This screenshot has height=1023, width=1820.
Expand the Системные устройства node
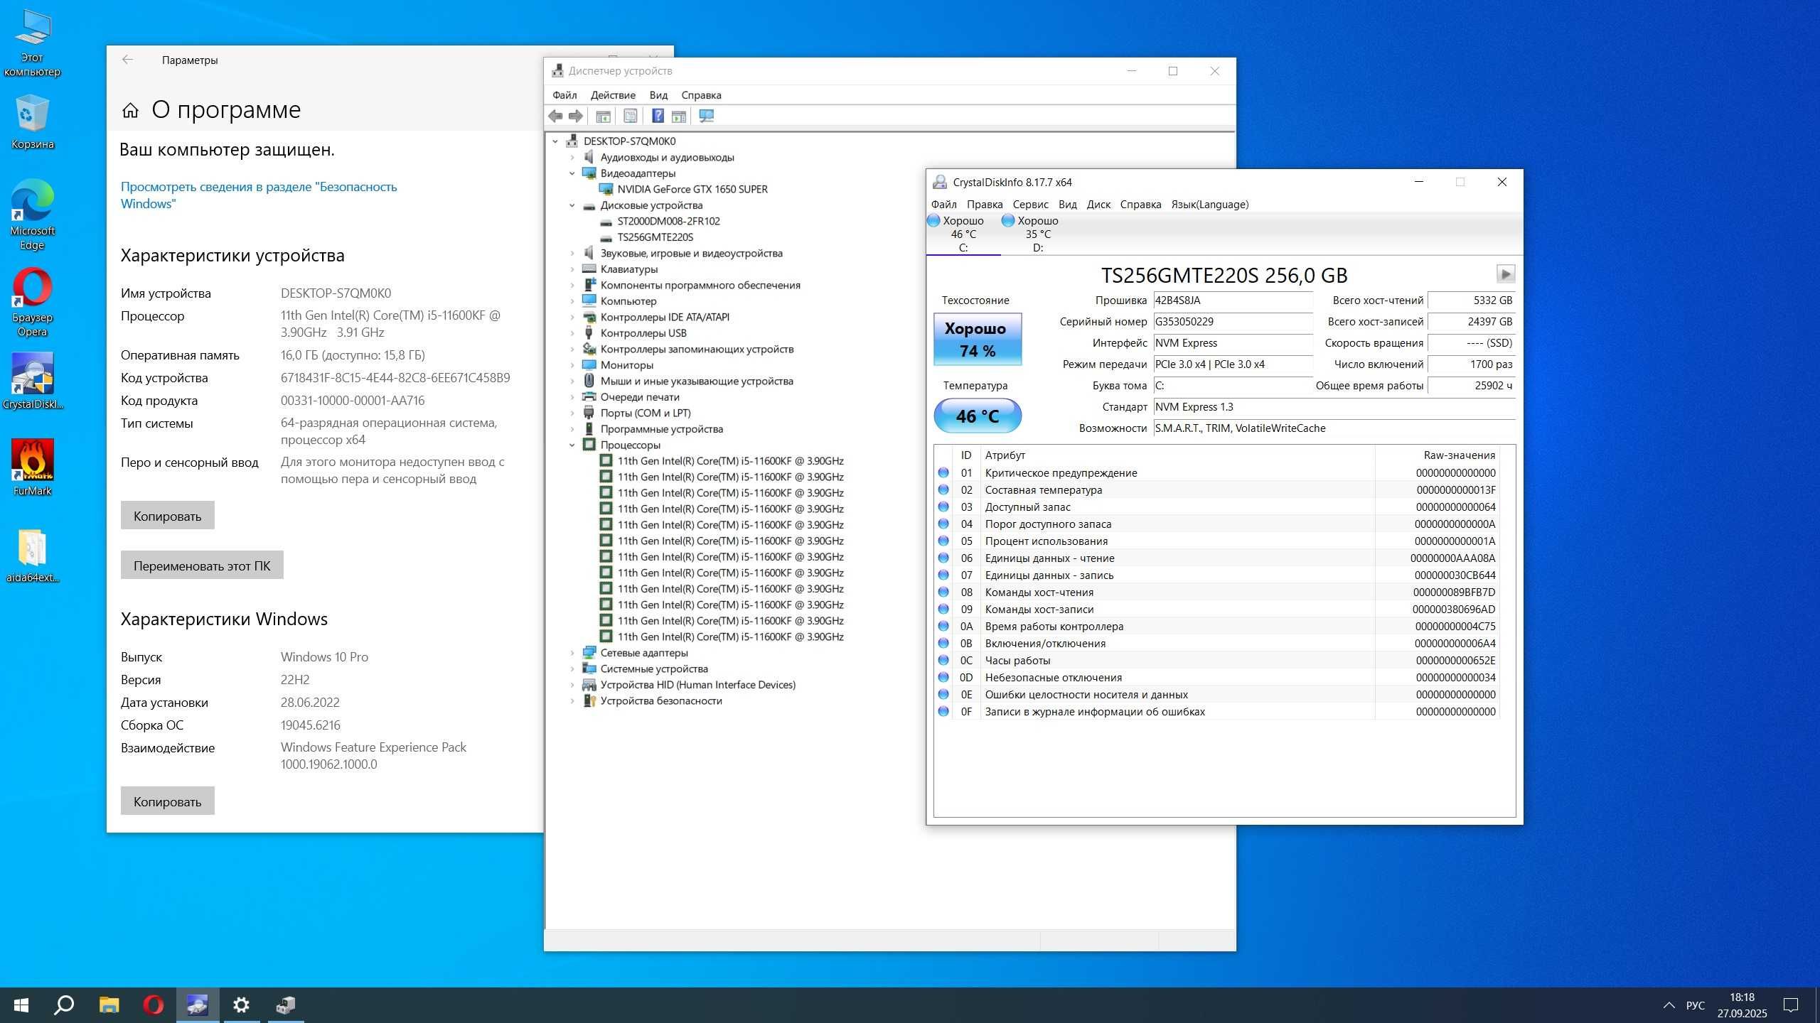pyautogui.click(x=572, y=669)
